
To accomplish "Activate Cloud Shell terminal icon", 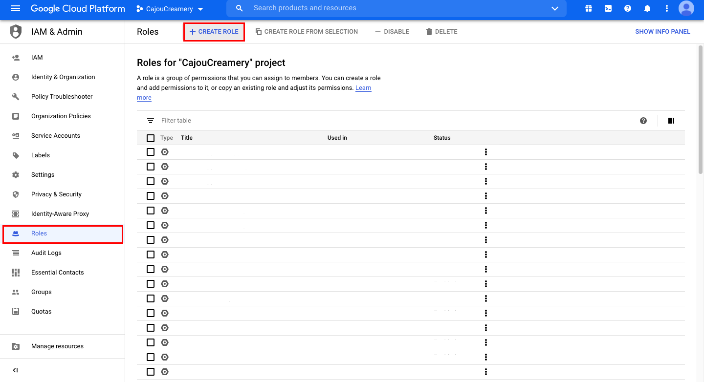I will (x=608, y=8).
